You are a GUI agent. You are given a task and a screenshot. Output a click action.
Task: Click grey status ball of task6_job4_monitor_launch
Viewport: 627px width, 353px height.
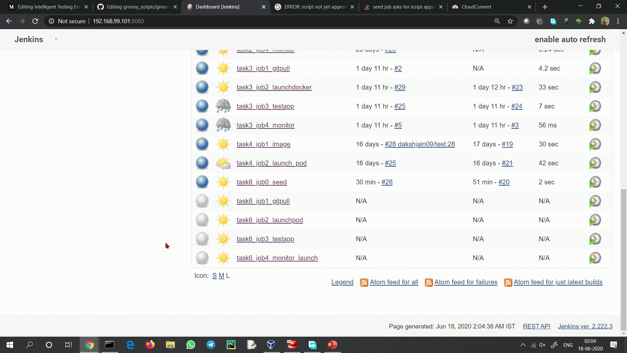click(x=202, y=258)
